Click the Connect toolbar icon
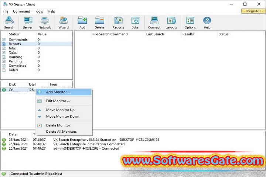266x177 pixels. pyautogui.click(x=154, y=22)
